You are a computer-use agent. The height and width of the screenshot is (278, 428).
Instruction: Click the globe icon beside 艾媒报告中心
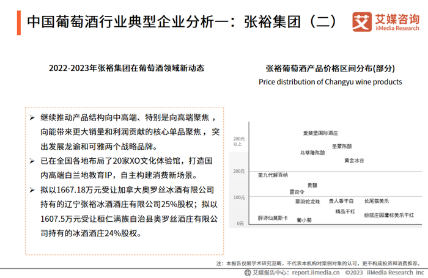point(248,273)
